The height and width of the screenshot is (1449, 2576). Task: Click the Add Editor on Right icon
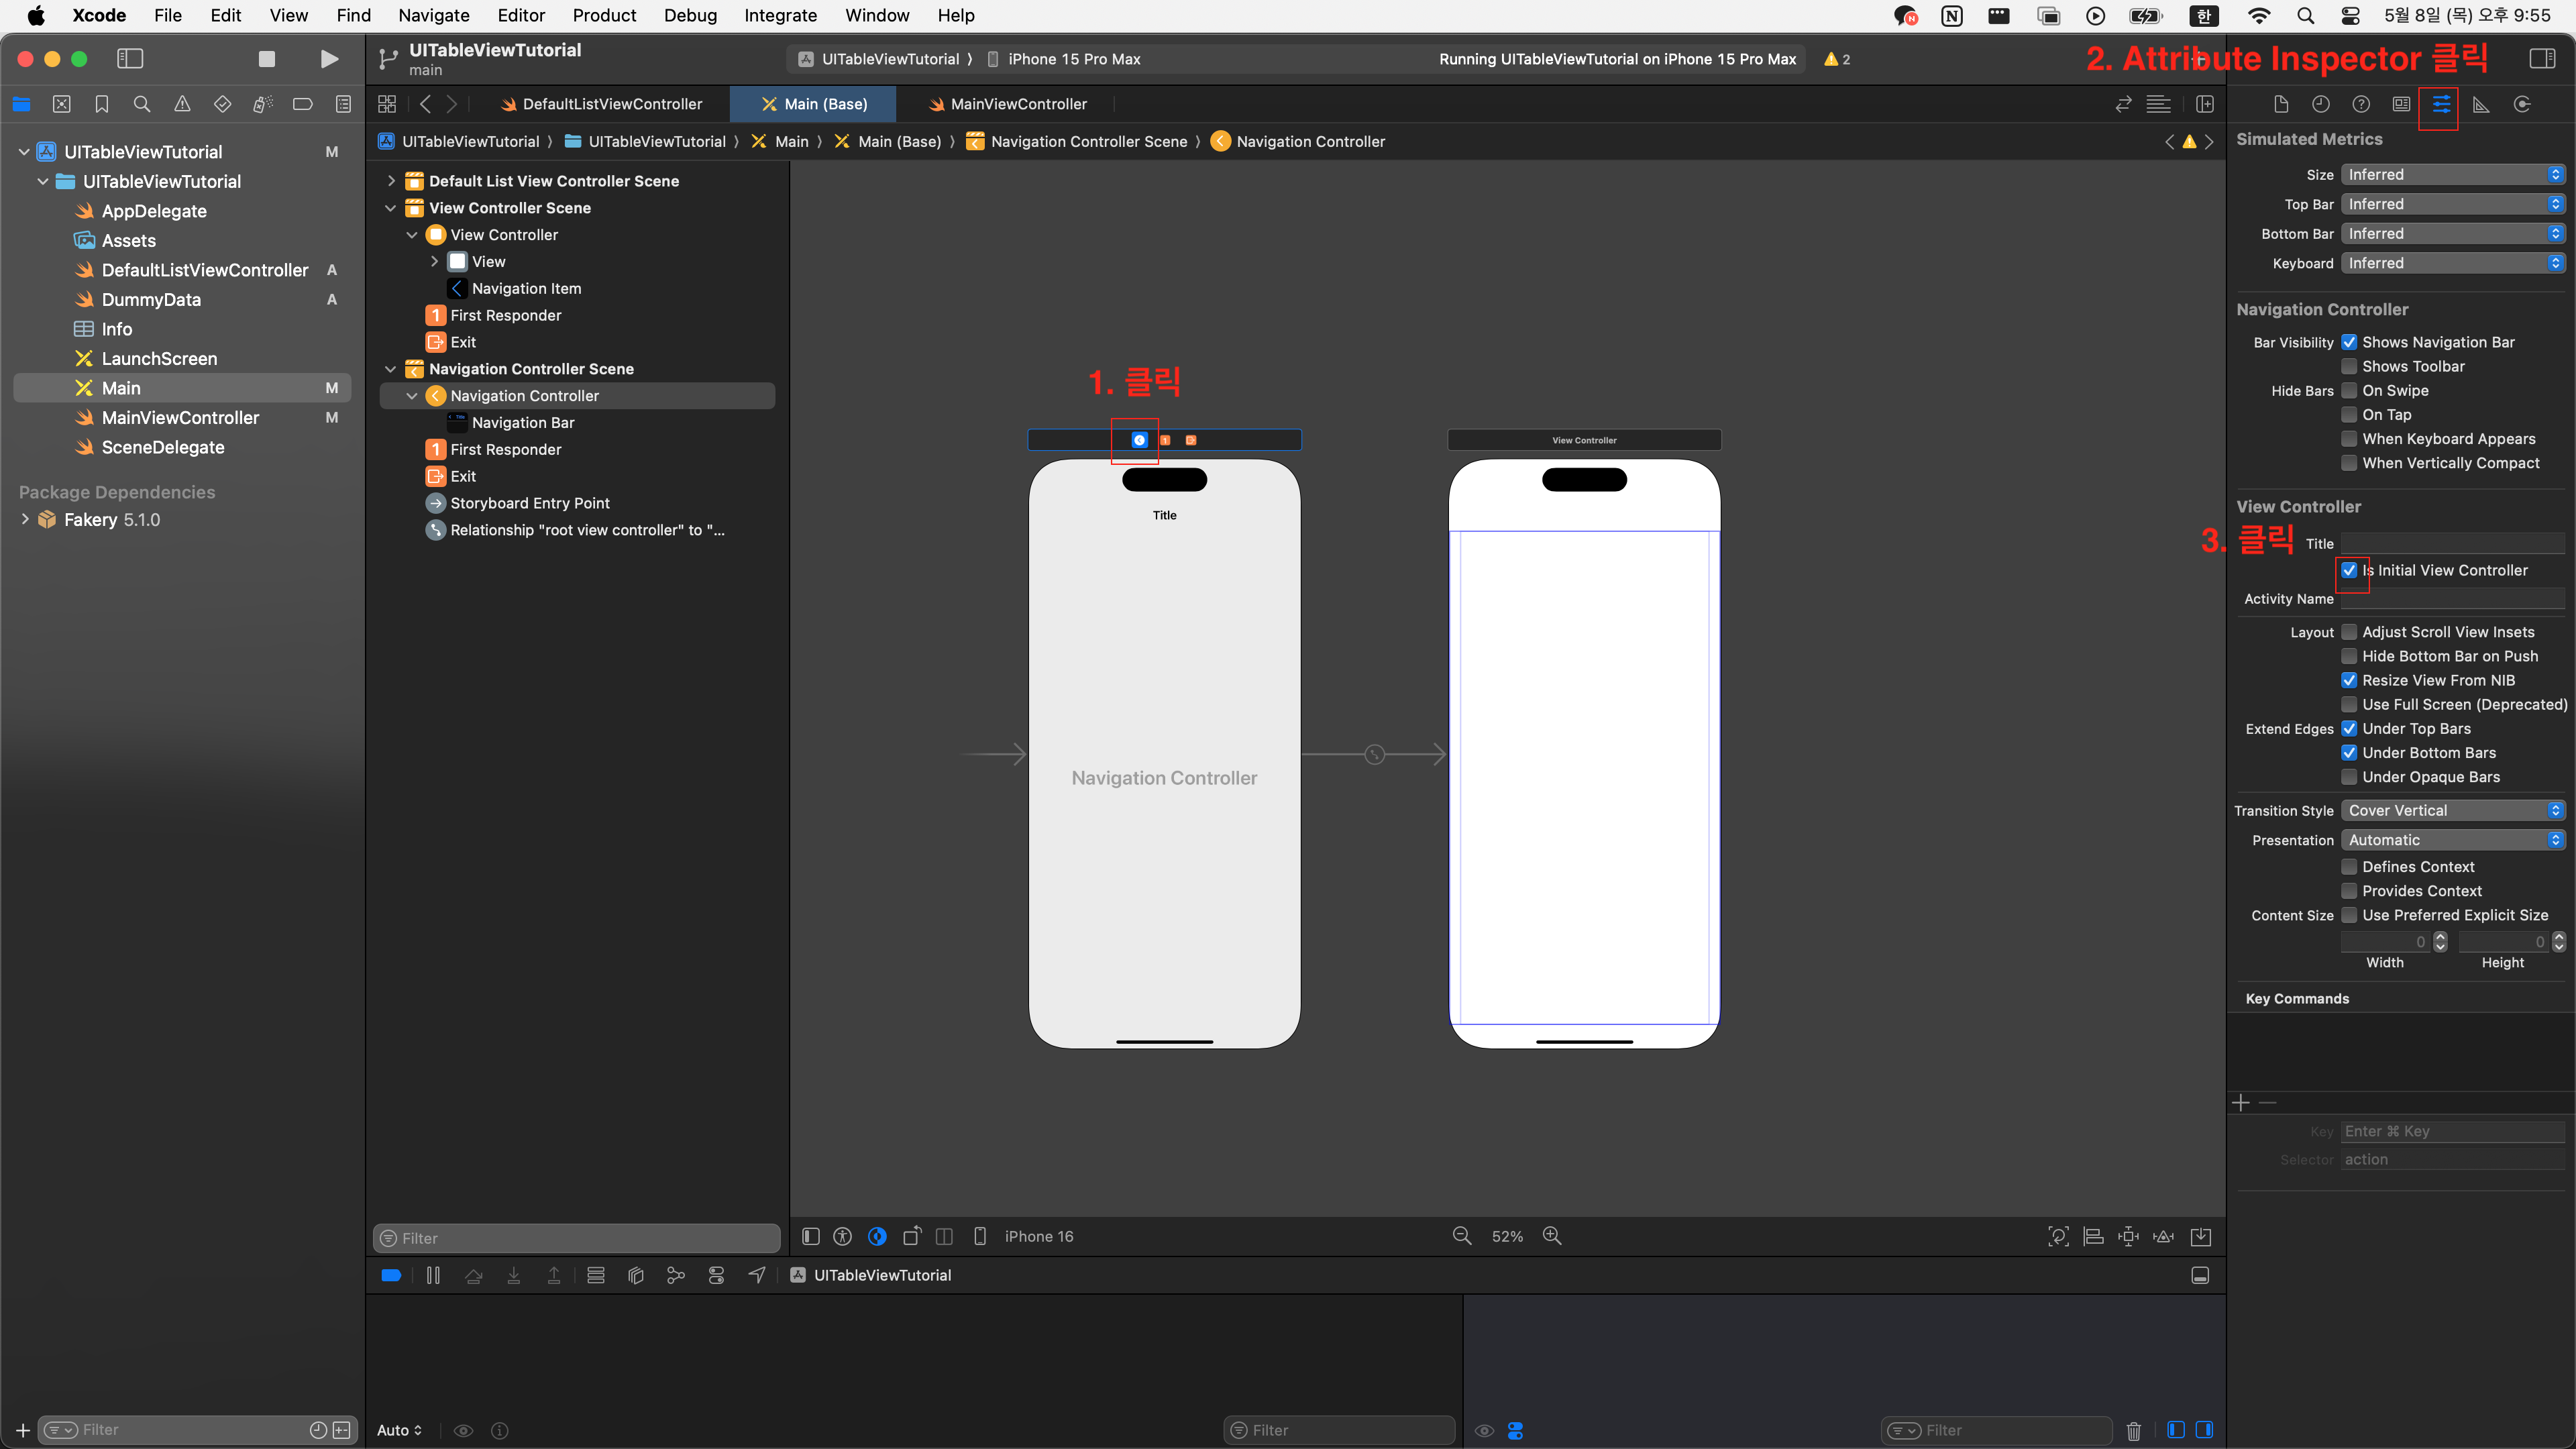coord(2204,104)
